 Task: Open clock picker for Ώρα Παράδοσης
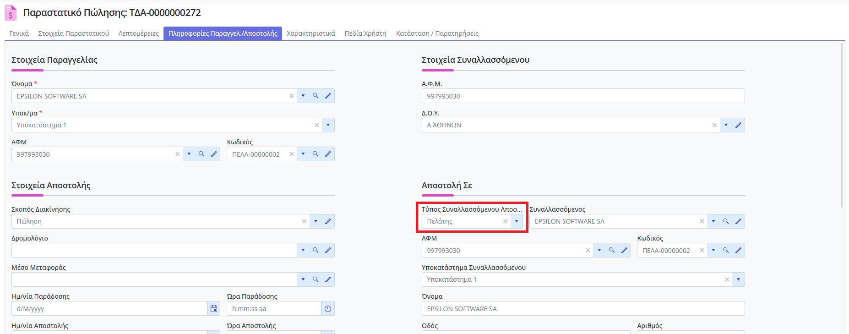coord(328,309)
